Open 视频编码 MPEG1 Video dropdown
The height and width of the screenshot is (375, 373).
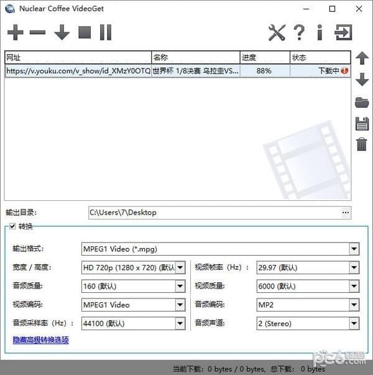click(x=180, y=305)
